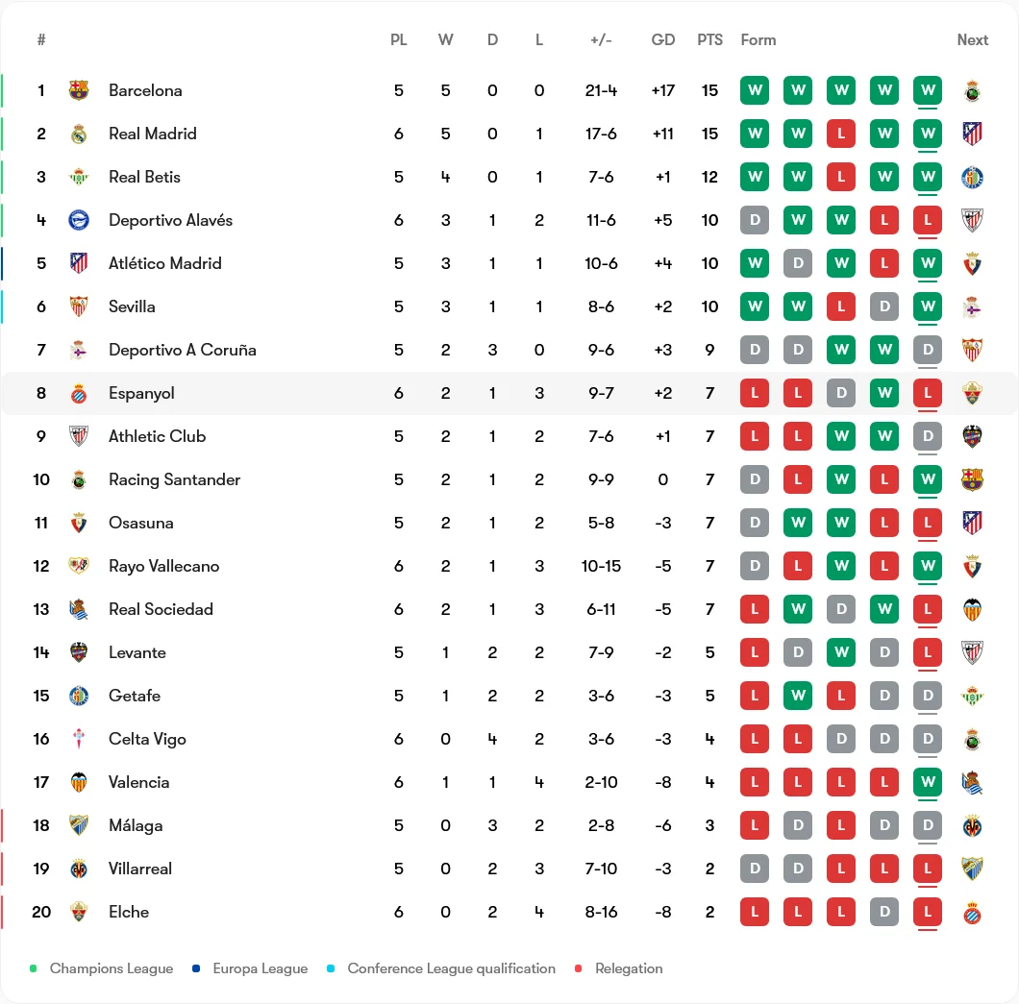This screenshot has height=1004, width=1019.
Task: Click Barcelona's next opponent badge
Action: 972,90
